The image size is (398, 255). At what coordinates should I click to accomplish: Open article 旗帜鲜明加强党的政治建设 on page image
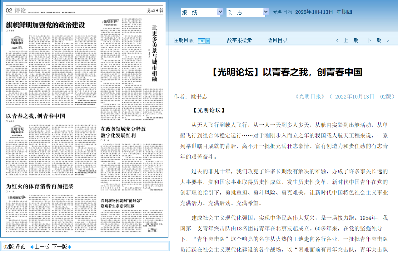coord(45,25)
